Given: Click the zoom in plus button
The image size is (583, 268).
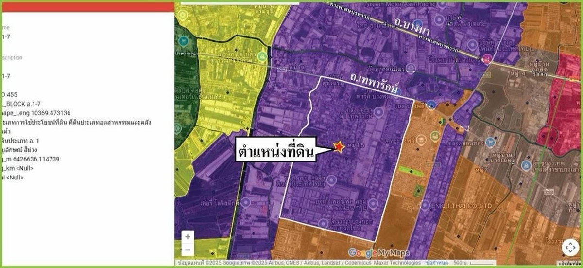Looking at the screenshot, I should point(188,236).
